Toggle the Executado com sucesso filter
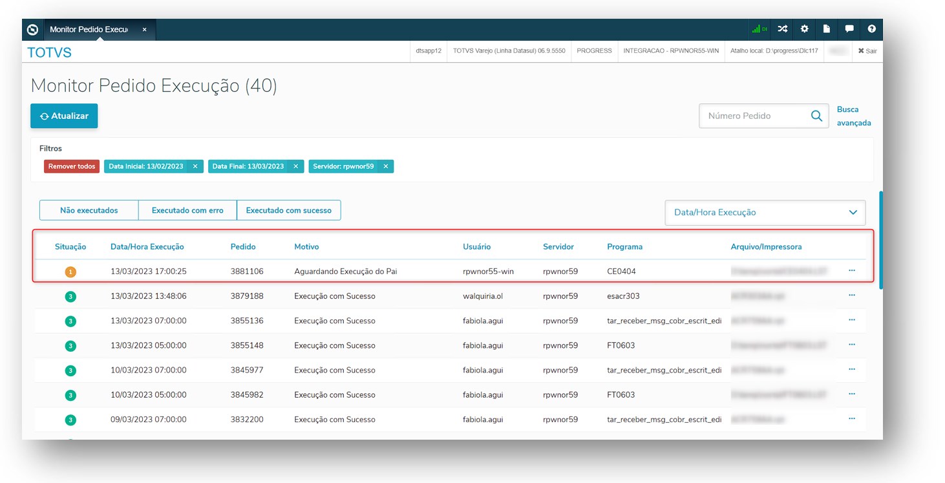 click(x=288, y=210)
